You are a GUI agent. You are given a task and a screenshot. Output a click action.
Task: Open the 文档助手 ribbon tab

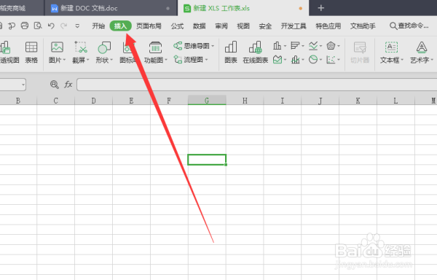pos(363,26)
